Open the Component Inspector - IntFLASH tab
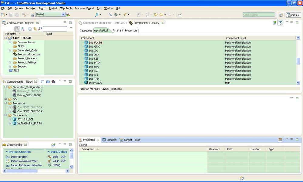The width and height of the screenshot is (303, 182). (x=103, y=23)
